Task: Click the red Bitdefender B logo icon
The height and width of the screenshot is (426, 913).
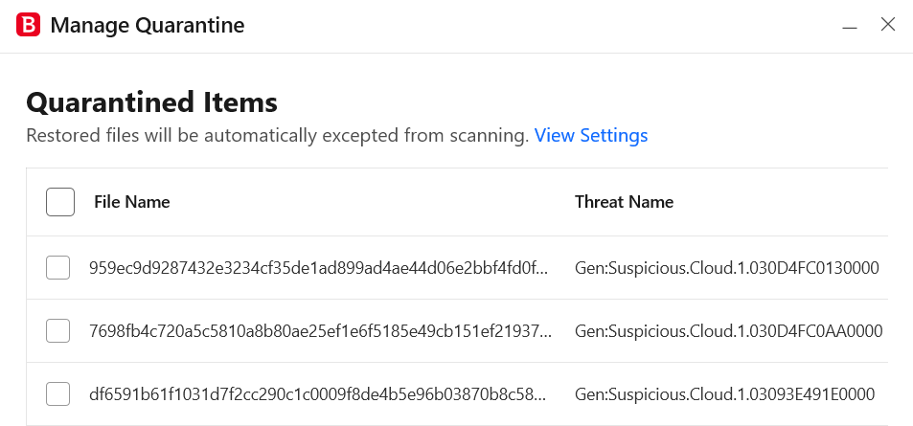Action: (28, 25)
